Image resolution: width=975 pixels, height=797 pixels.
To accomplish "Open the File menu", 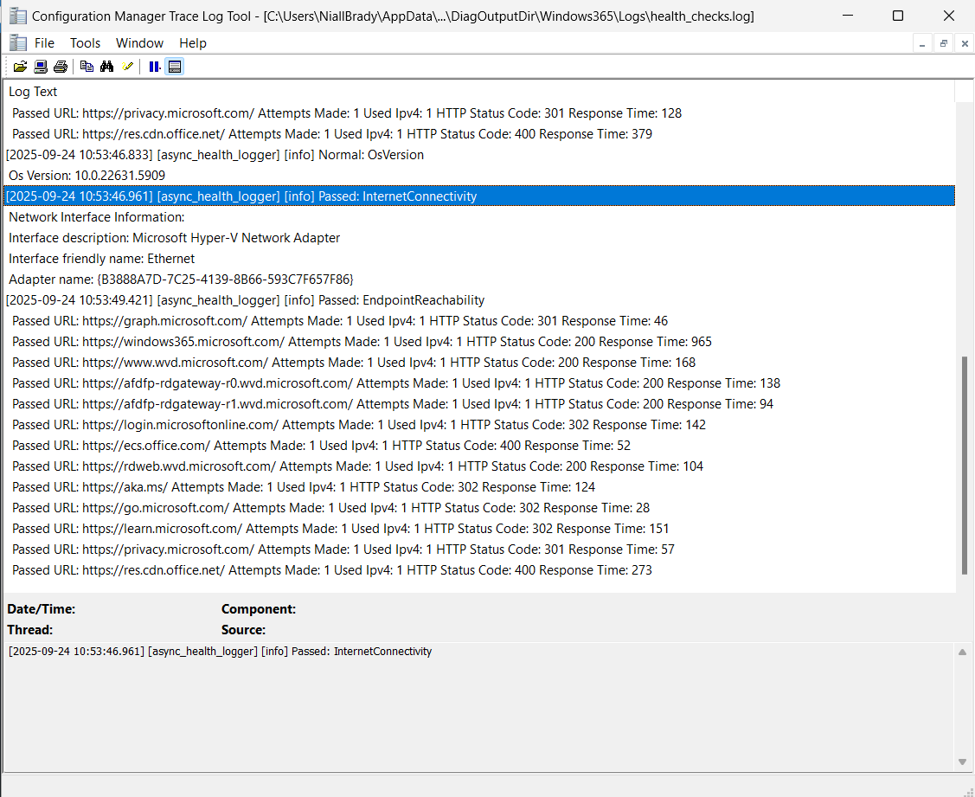I will pyautogui.click(x=44, y=43).
